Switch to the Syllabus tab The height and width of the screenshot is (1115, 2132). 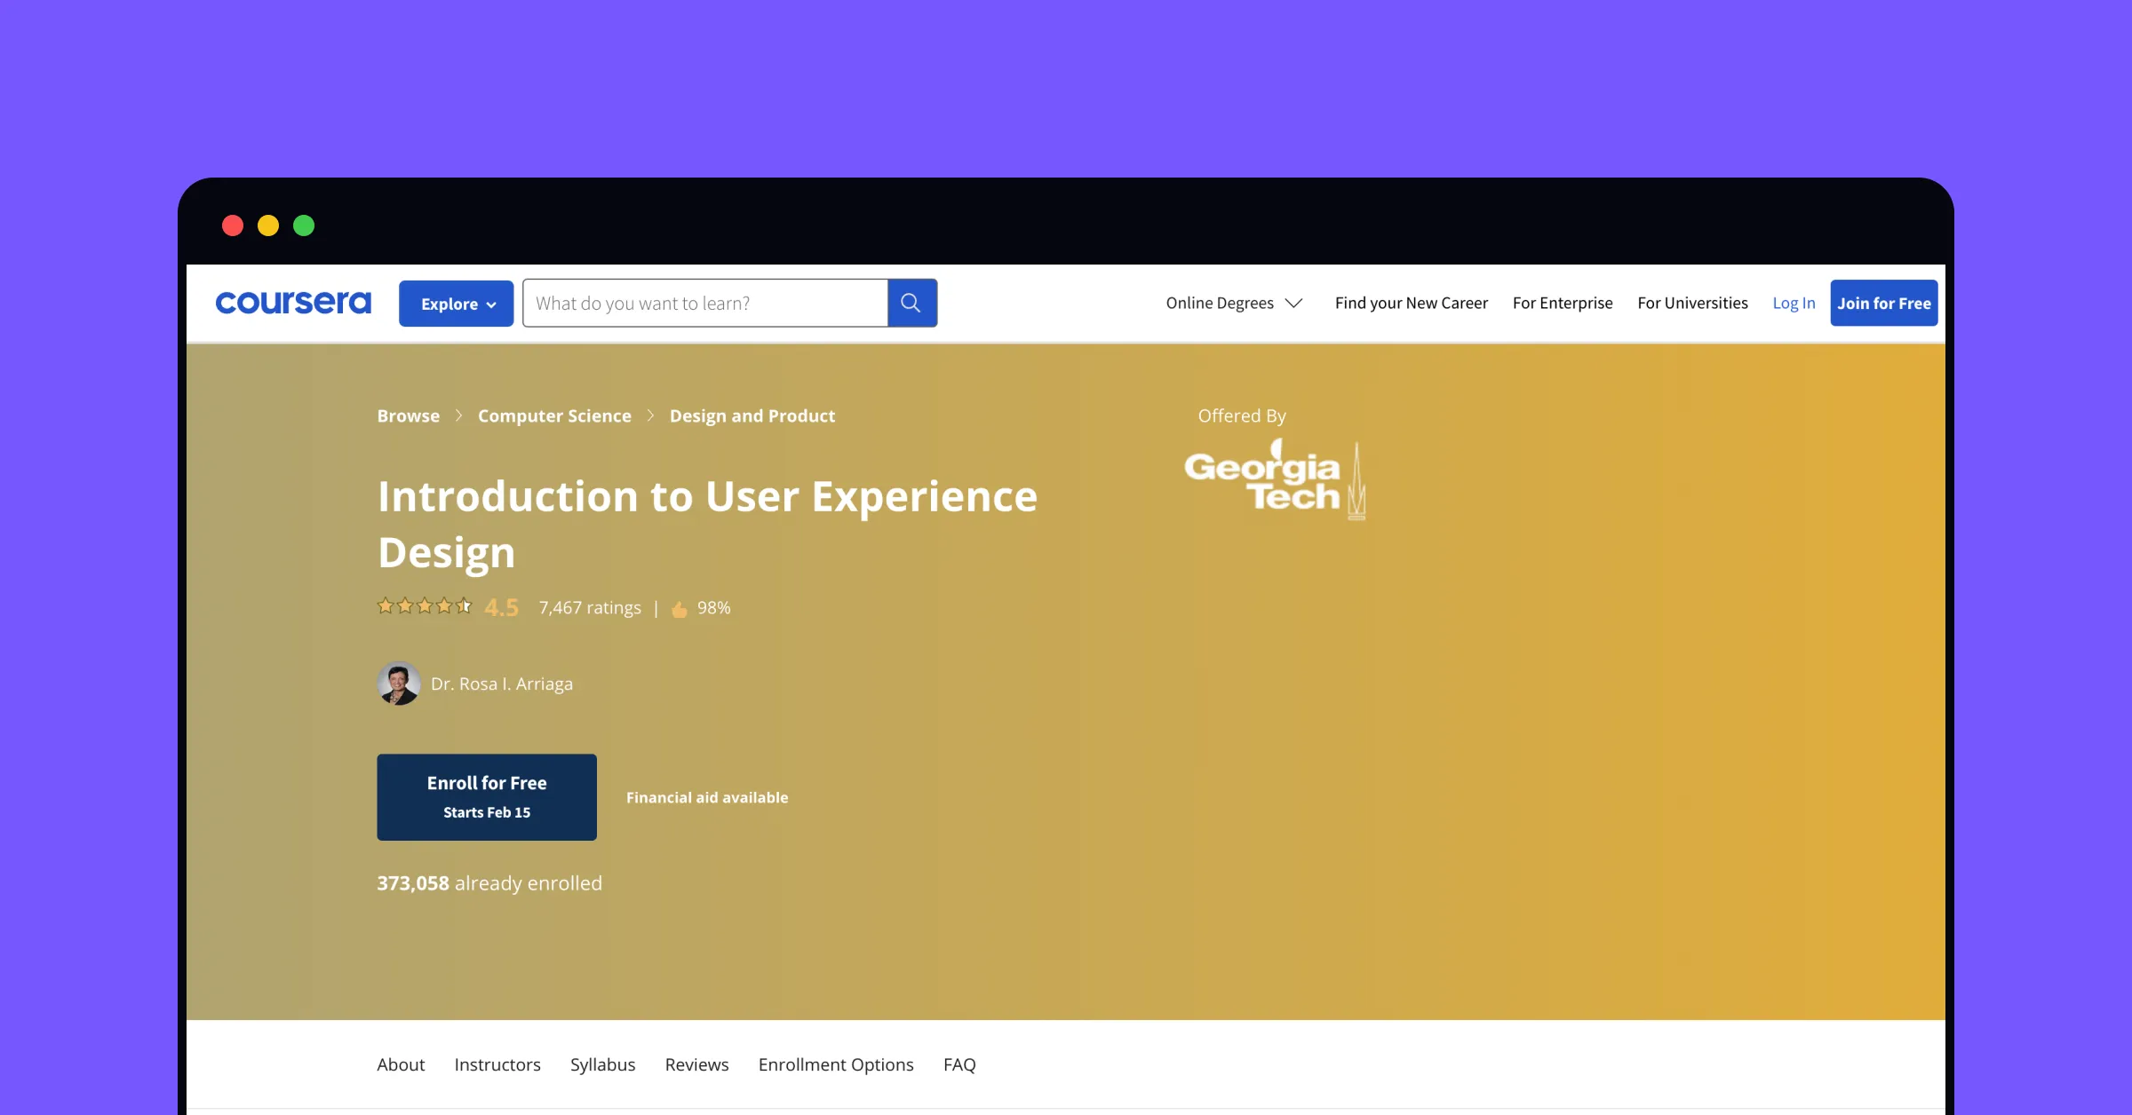[603, 1064]
